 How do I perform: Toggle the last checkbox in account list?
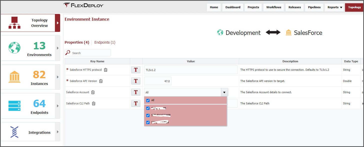(x=148, y=122)
